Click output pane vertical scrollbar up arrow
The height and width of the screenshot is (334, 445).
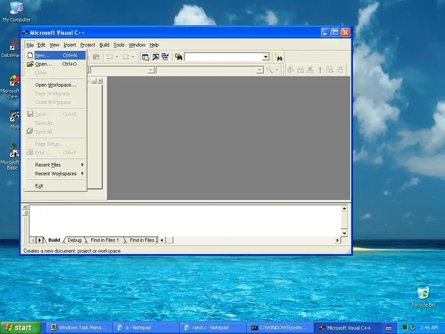coord(344,209)
